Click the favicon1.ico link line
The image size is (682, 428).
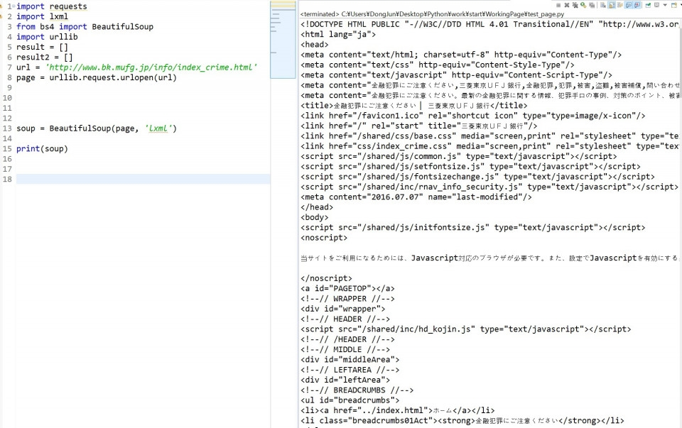point(473,116)
